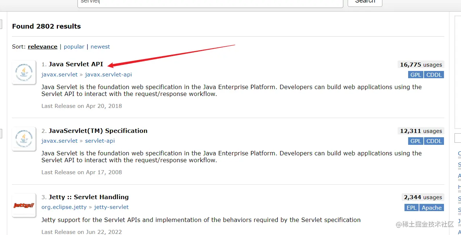Open Jetty :: Servlet Handling result

point(88,197)
